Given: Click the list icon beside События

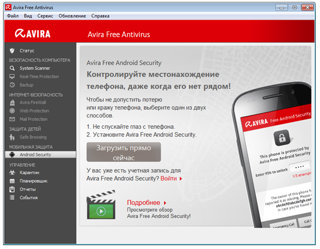Looking at the screenshot, I should (x=12, y=198).
